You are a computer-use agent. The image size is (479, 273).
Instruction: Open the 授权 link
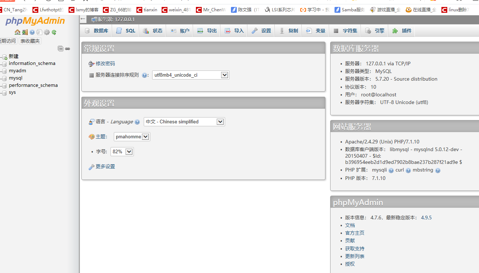(350, 264)
